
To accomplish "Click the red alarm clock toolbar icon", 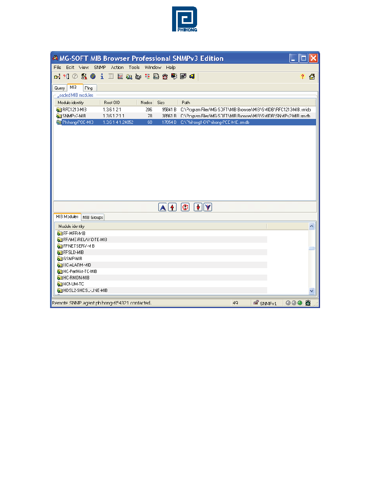I will 165,77.
